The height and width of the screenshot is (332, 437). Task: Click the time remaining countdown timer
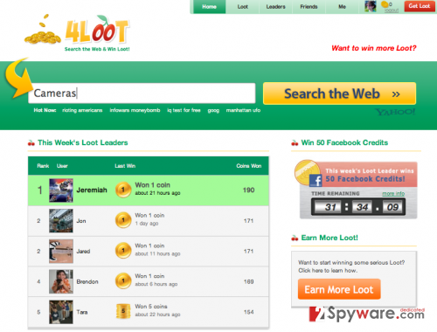click(x=358, y=207)
